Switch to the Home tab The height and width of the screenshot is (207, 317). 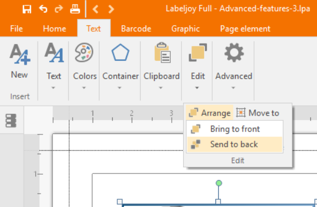(x=54, y=28)
